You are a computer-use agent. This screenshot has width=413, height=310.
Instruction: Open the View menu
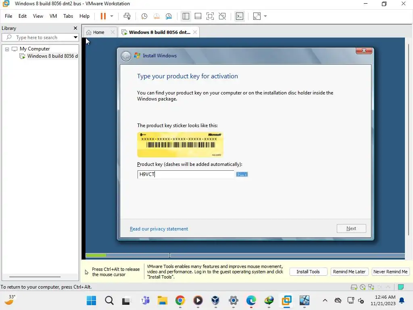click(38, 16)
